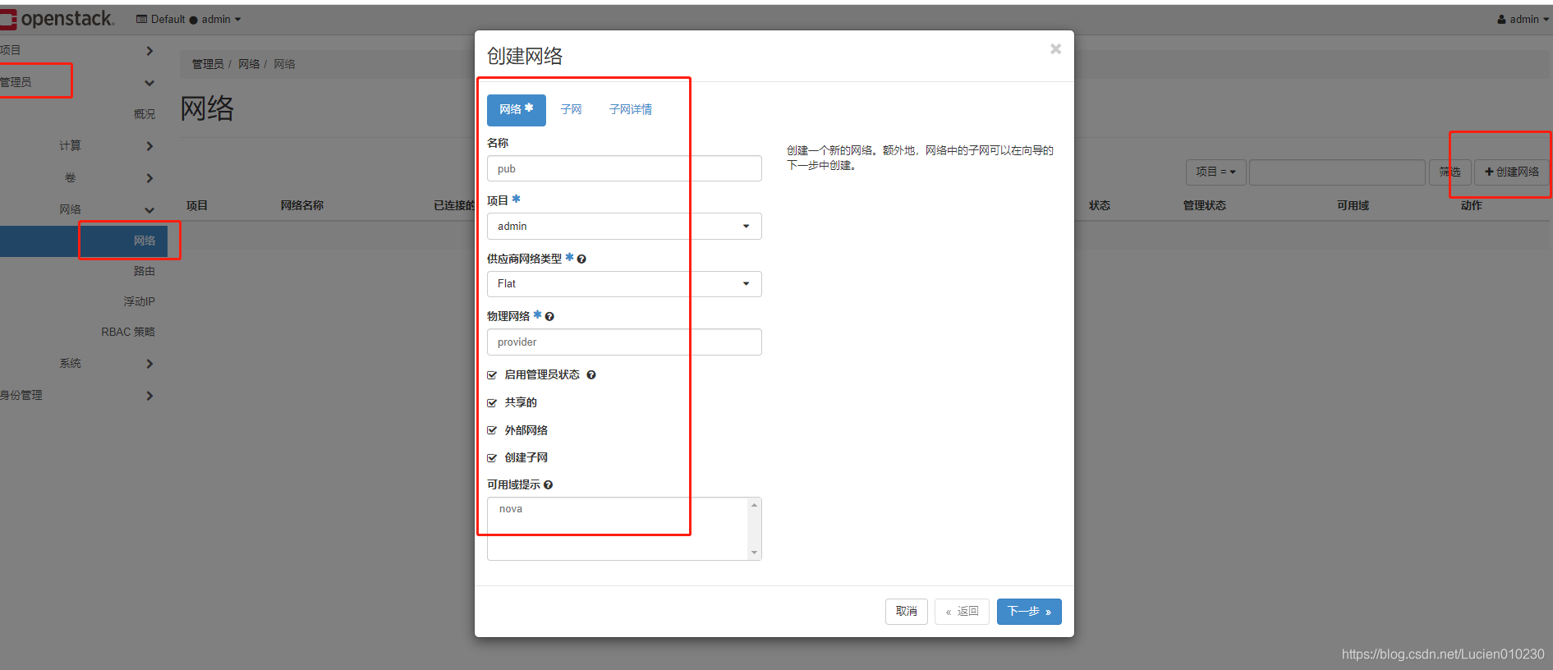Viewport: 1553px width, 670px height.
Task: Open help icon next to 物理网络
Action: click(549, 317)
